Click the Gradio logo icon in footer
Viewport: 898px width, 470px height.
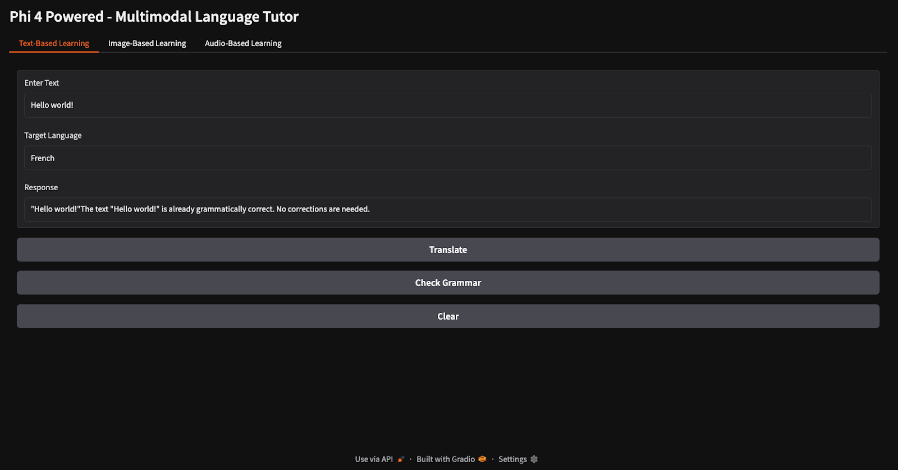482,459
